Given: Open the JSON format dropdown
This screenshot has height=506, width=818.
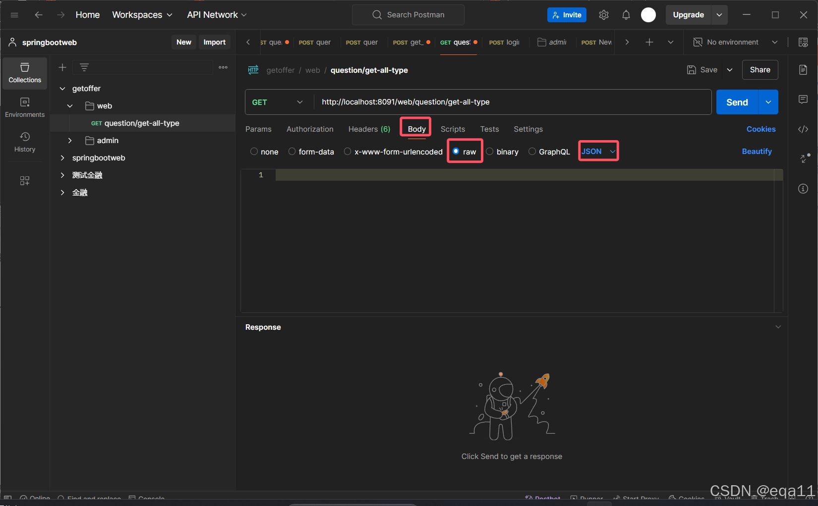Looking at the screenshot, I should pyautogui.click(x=598, y=152).
